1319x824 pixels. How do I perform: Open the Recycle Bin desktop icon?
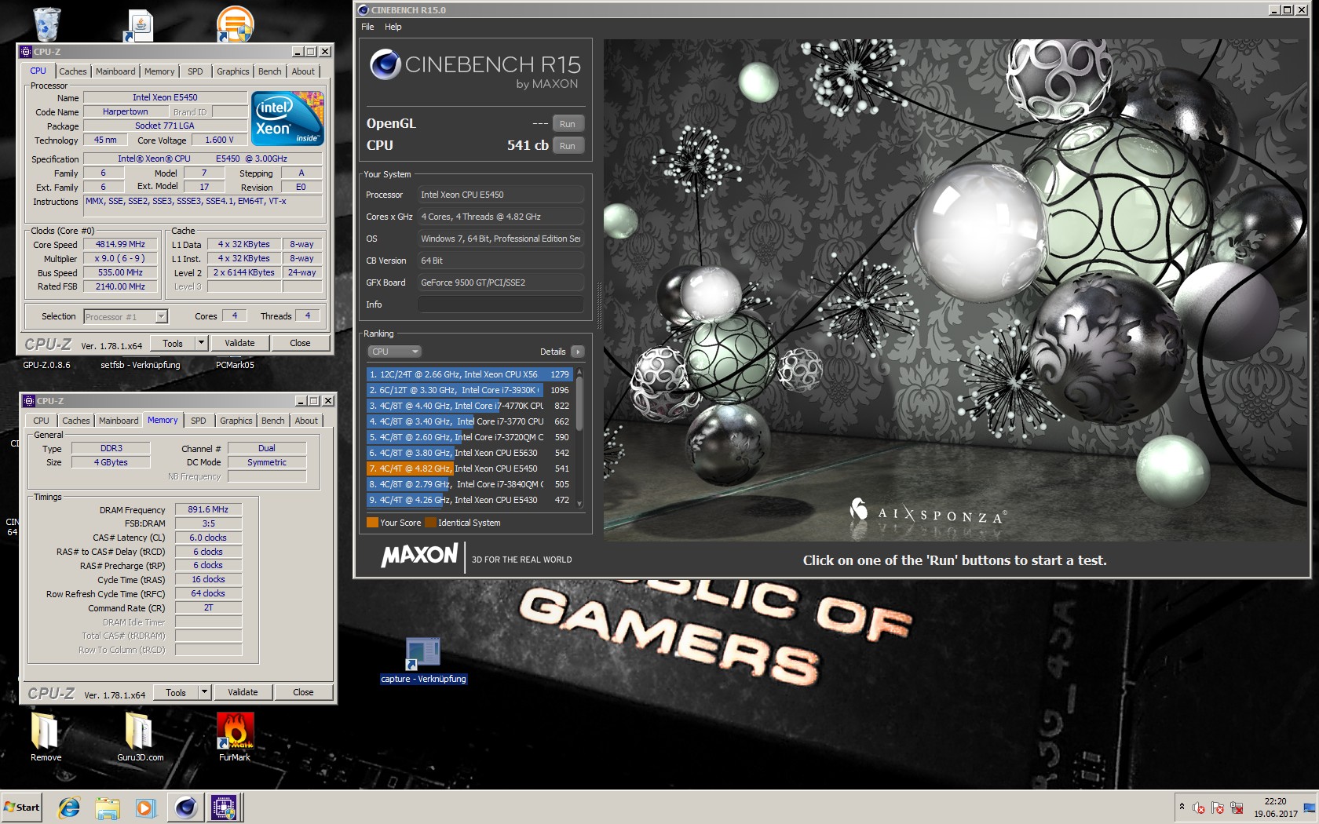[x=46, y=24]
